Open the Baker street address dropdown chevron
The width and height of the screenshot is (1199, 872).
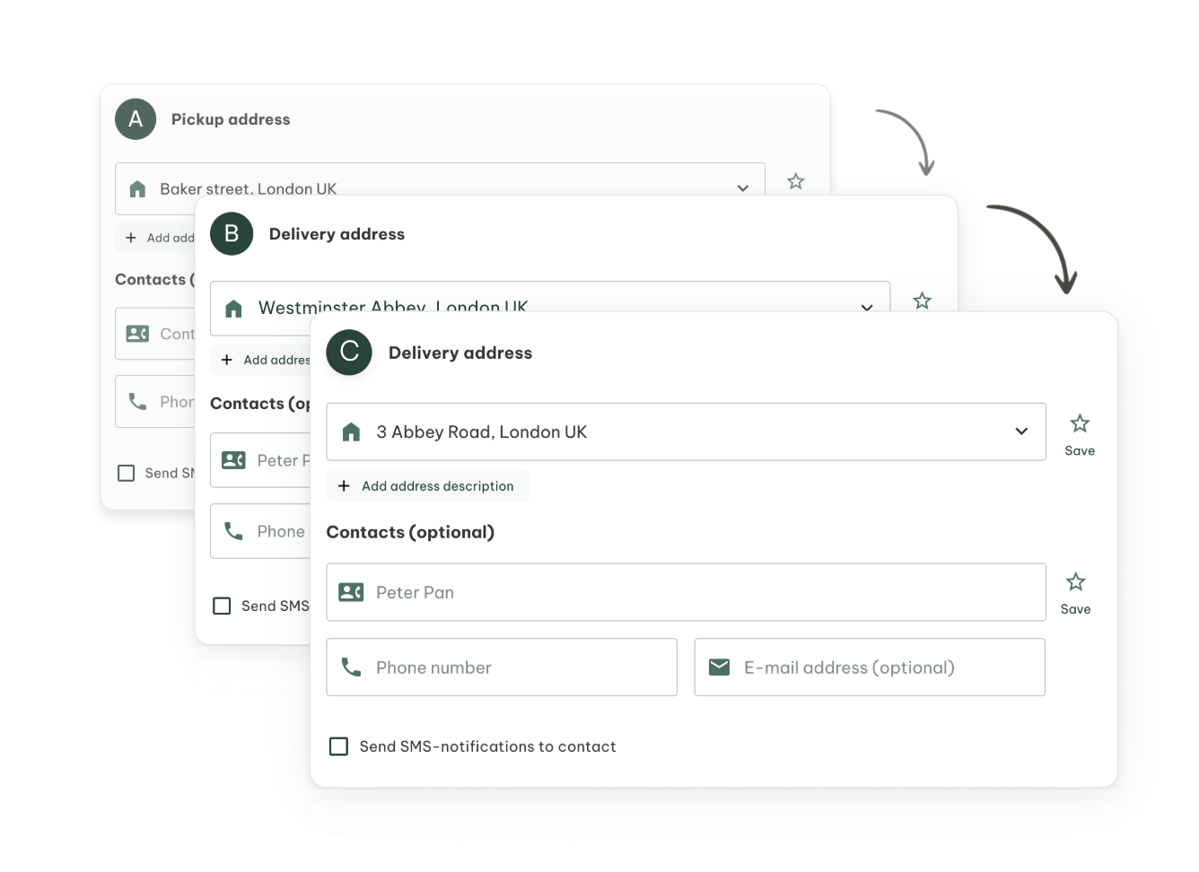[742, 188]
